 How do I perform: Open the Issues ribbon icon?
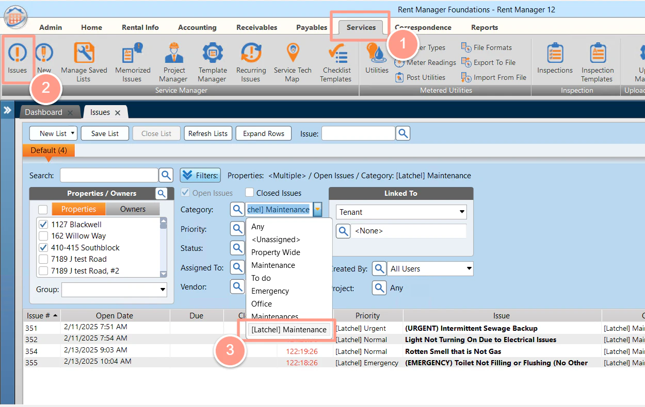18,59
